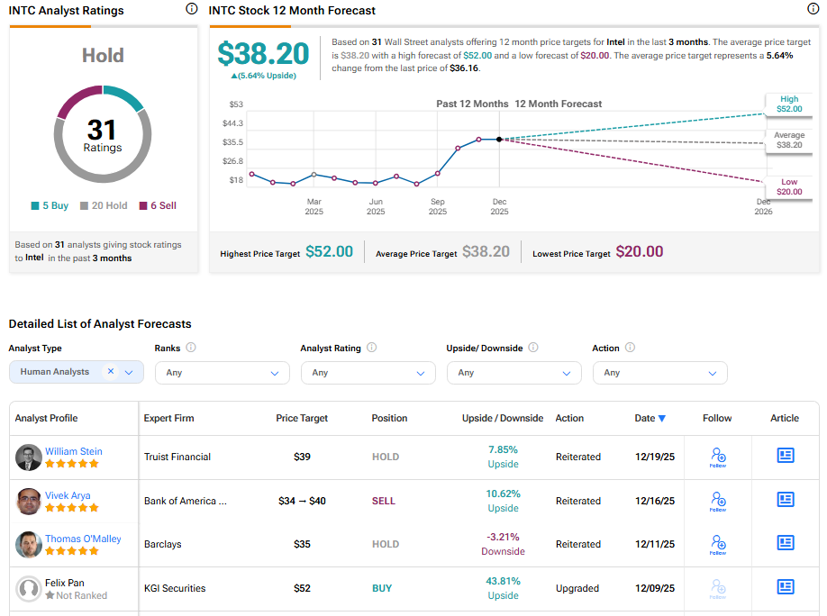This screenshot has width=827, height=616.
Task: Follow analyst Vivek Arya
Action: [717, 501]
